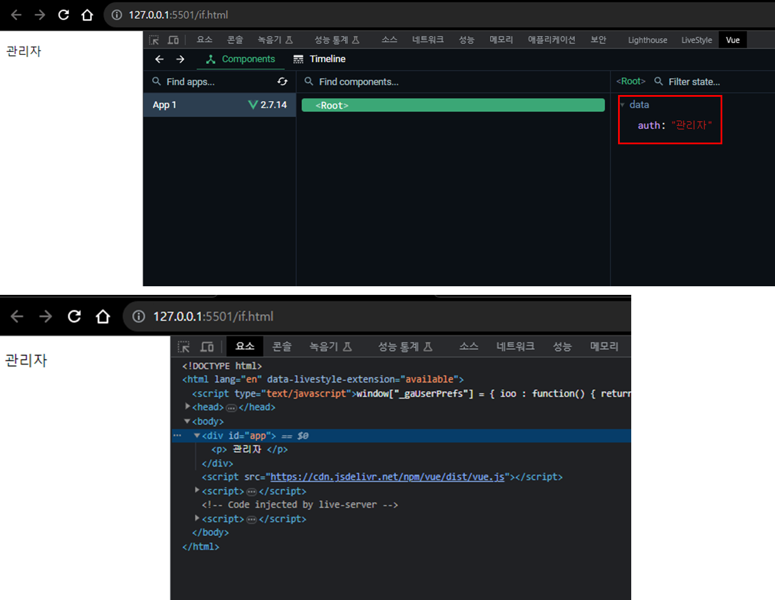Click the forward arrow in the top browser toolbar
Viewport: 775px width, 600px height.
tap(40, 15)
